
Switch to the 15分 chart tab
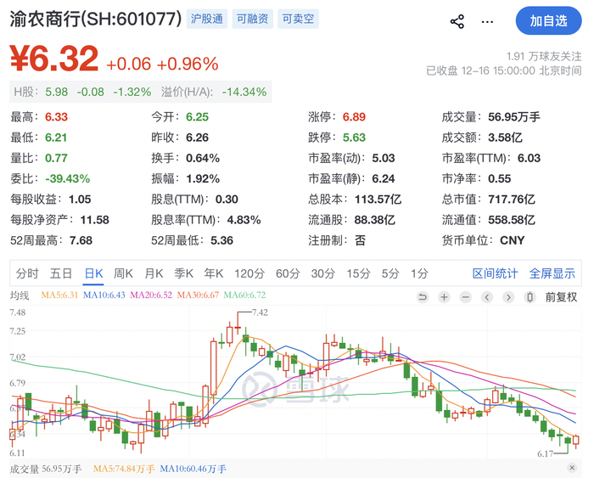tap(358, 273)
